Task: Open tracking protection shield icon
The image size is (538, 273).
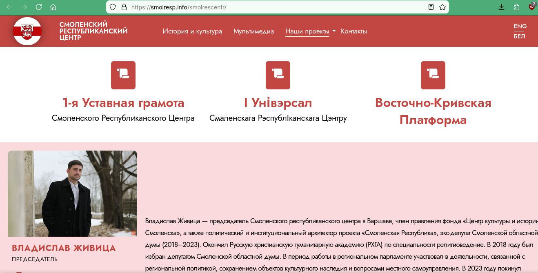Action: [113, 7]
